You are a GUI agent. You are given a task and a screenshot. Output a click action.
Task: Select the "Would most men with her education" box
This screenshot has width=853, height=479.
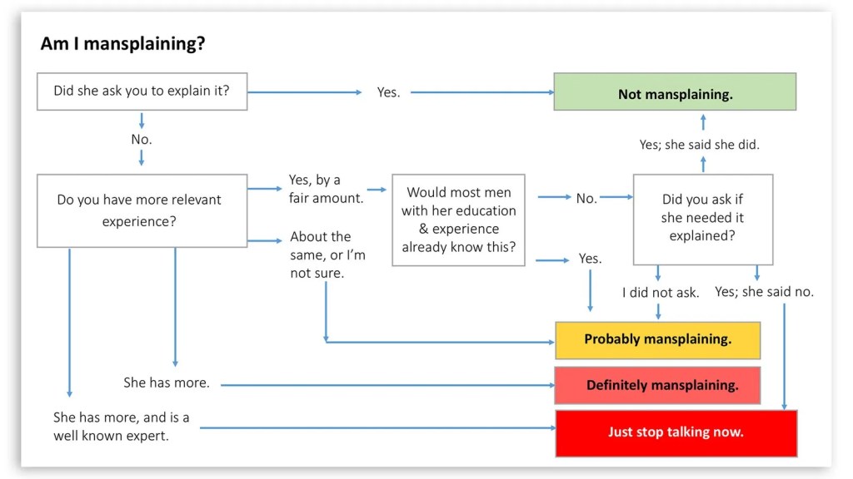[x=458, y=220]
